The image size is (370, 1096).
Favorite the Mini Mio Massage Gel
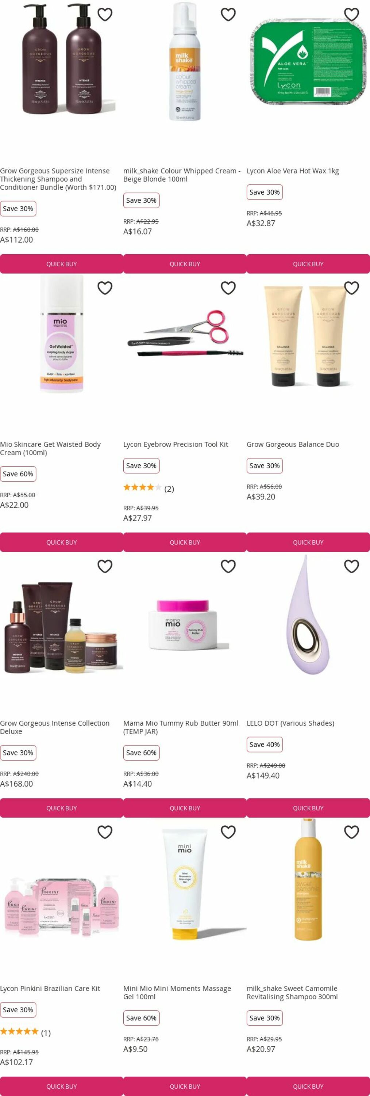pyautogui.click(x=228, y=832)
